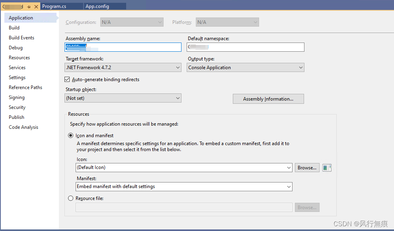Browse for a custom application icon
This screenshot has height=231, width=394.
[307, 167]
